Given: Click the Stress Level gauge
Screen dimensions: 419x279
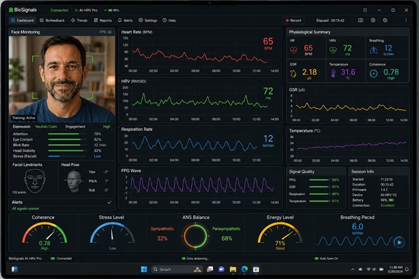Looking at the screenshot, I should (112, 233).
